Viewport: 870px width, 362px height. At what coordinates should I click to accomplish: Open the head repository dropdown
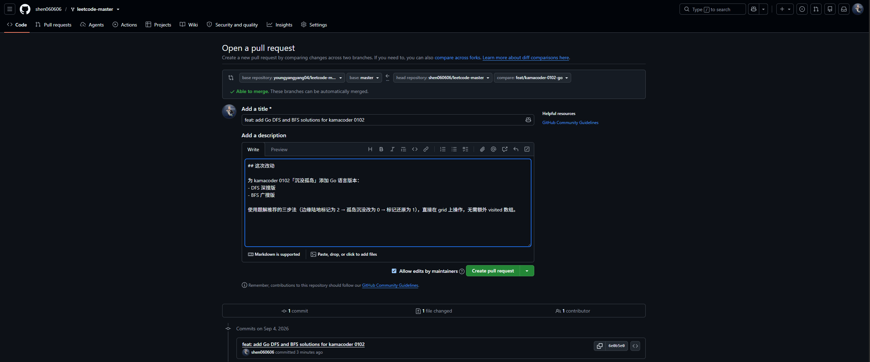coord(442,78)
